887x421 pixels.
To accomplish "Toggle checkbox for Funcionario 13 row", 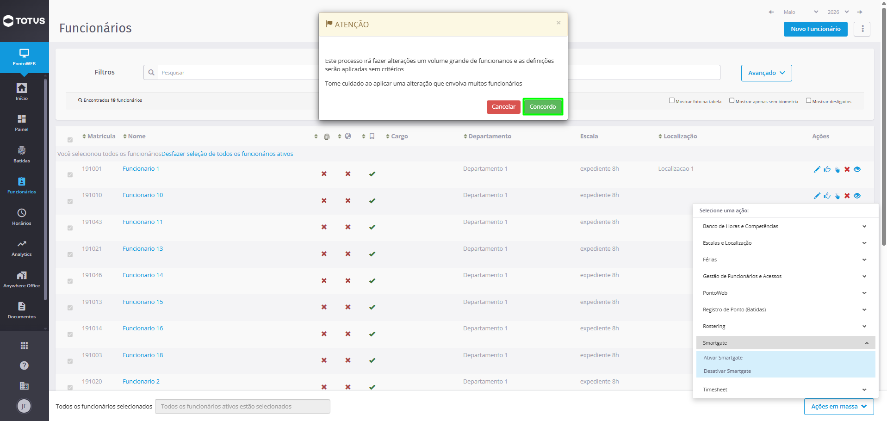I will (70, 254).
